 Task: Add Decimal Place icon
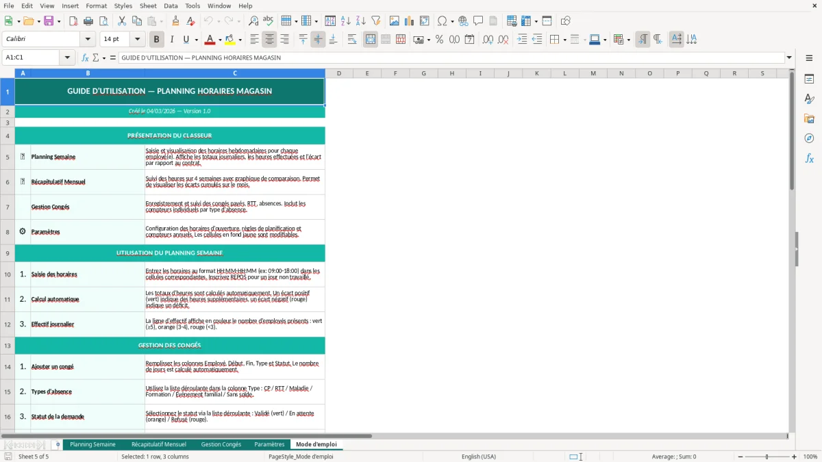point(488,40)
